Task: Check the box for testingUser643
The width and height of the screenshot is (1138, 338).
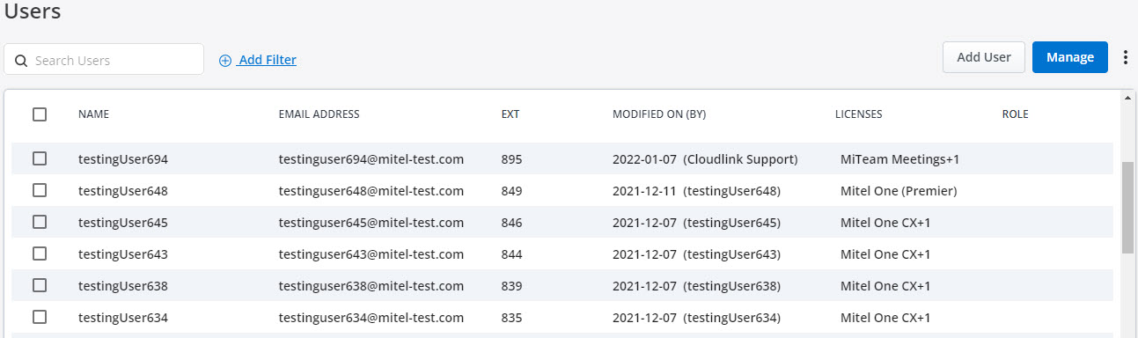Action: (x=40, y=253)
